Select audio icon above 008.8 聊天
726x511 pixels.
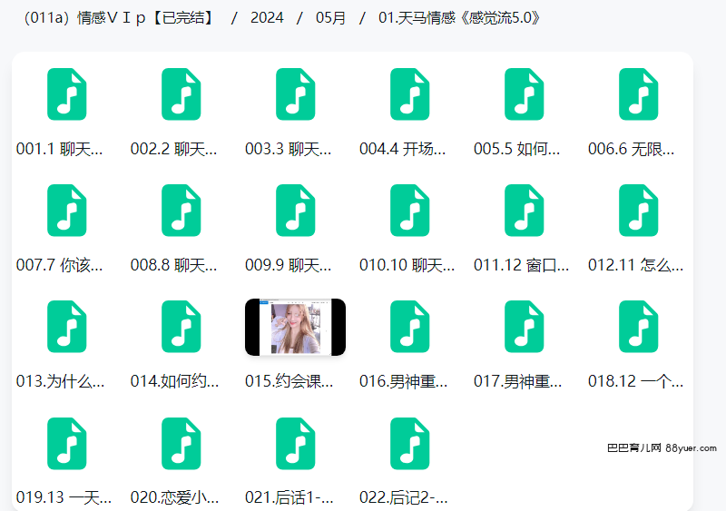click(181, 211)
